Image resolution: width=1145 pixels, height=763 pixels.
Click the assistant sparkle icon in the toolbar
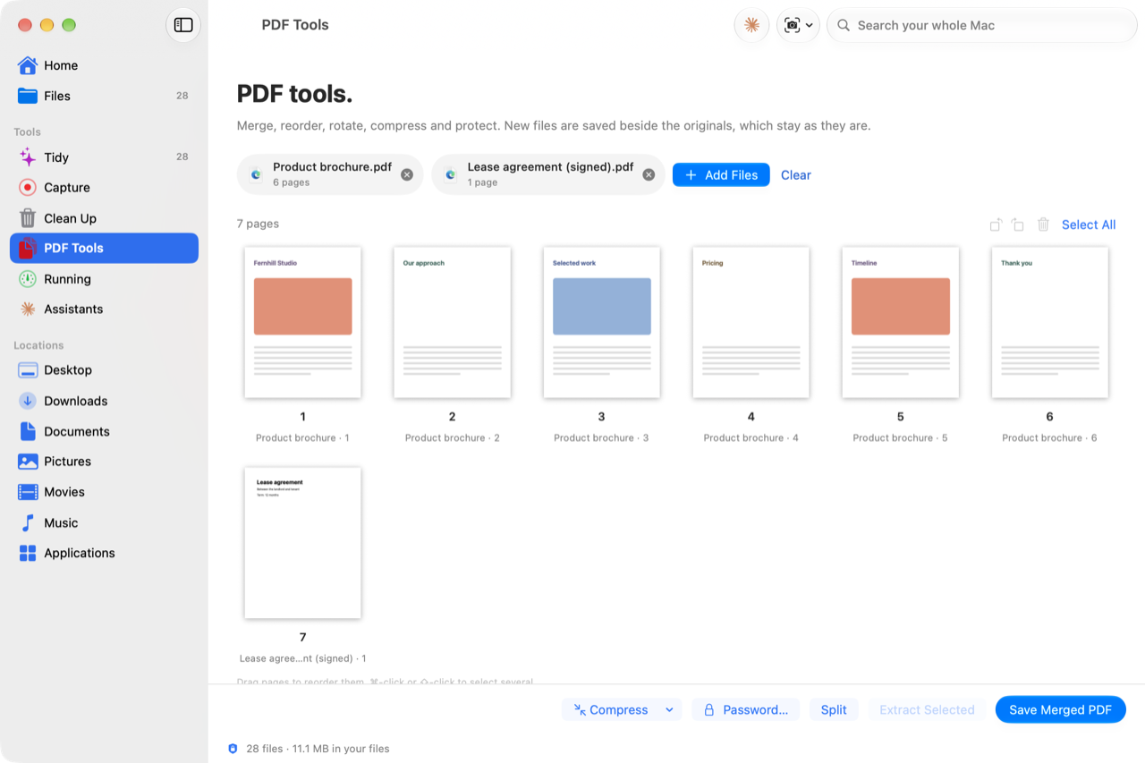click(751, 25)
